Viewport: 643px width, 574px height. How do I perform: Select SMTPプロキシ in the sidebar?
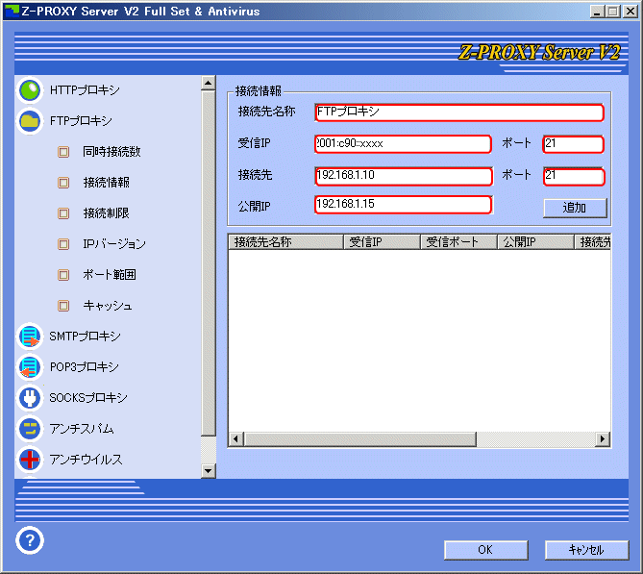86,337
